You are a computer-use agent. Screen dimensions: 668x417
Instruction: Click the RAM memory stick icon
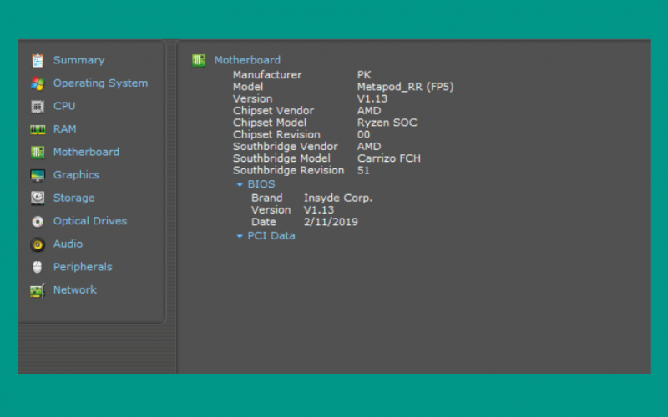(38, 129)
